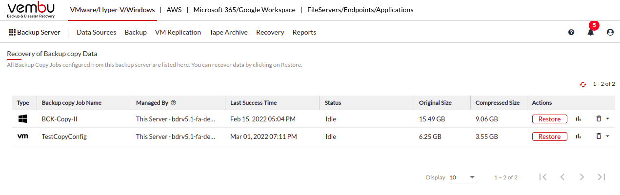Image resolution: width=620 pixels, height=195 pixels.
Task: Open the VM Replication menu
Action: pyautogui.click(x=178, y=32)
